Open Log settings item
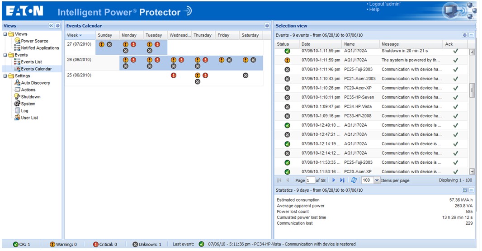Image resolution: width=482 pixels, height=251 pixels. point(24,111)
